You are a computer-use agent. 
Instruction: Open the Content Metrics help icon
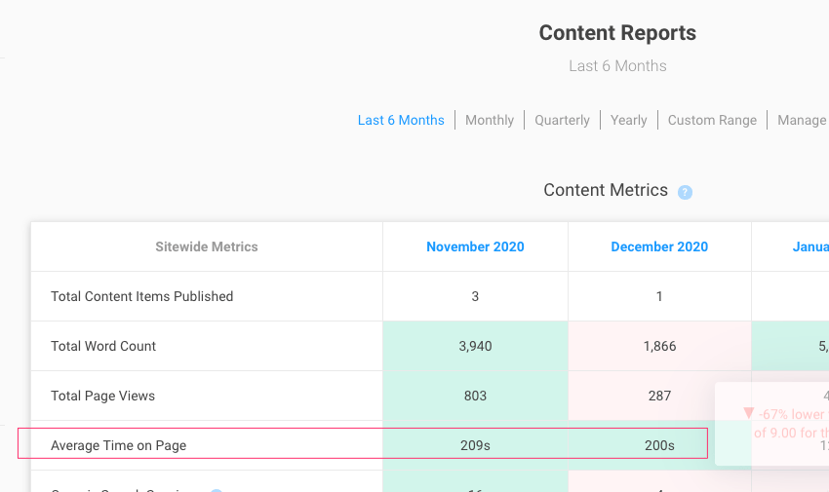[685, 192]
